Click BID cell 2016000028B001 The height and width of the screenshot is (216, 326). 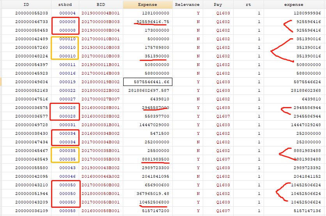(101, 108)
